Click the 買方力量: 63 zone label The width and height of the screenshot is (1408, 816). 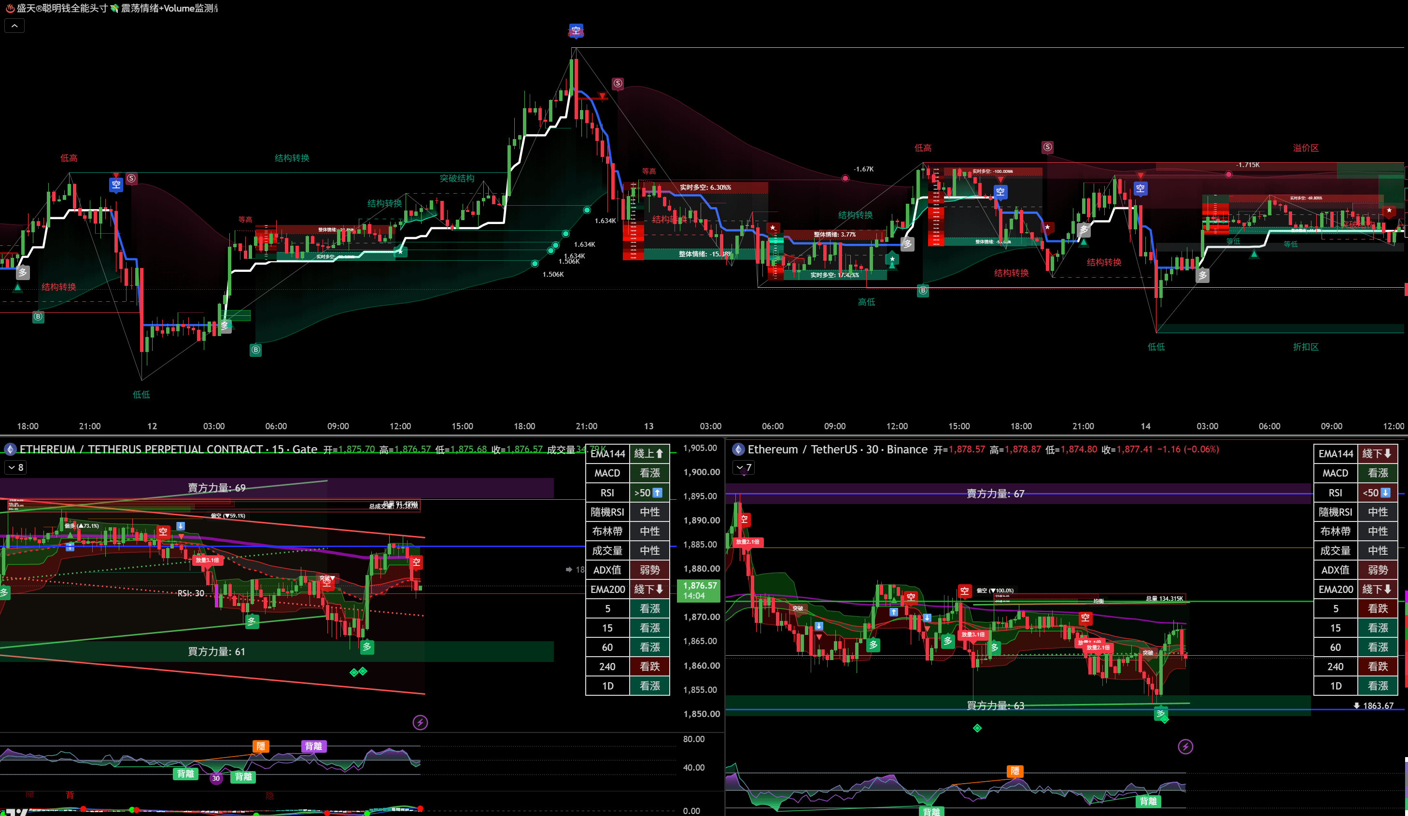996,705
